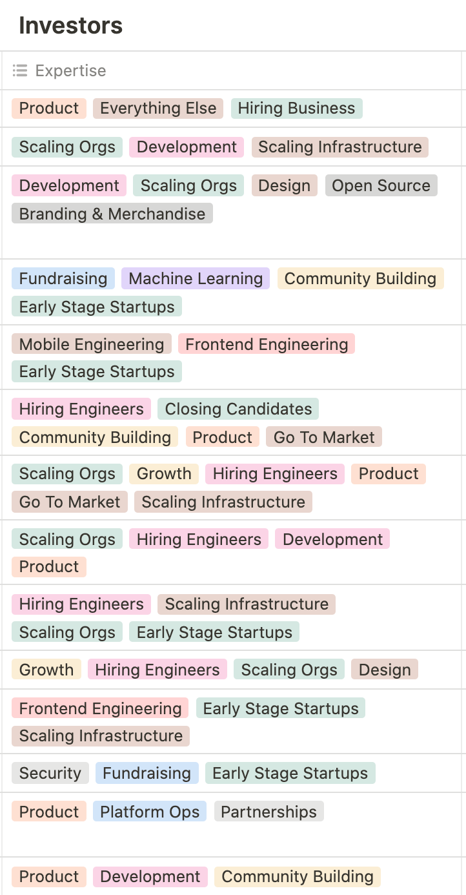Click the multi-select list icon beside Expertise

tap(20, 70)
